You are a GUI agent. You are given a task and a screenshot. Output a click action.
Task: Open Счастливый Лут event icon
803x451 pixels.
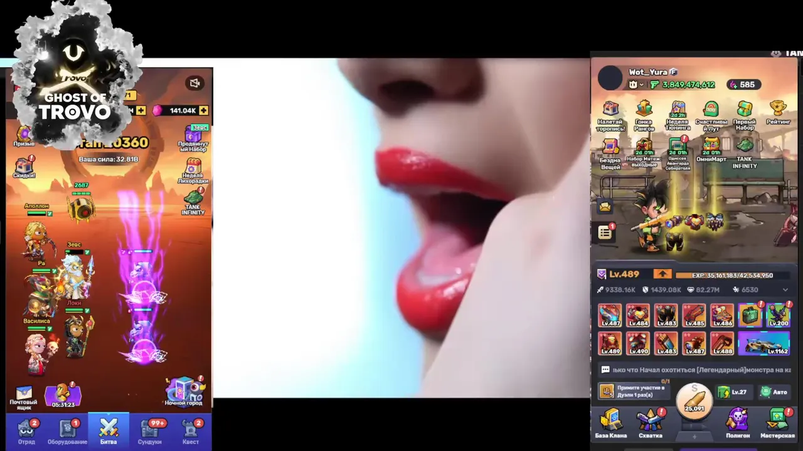pos(711,116)
